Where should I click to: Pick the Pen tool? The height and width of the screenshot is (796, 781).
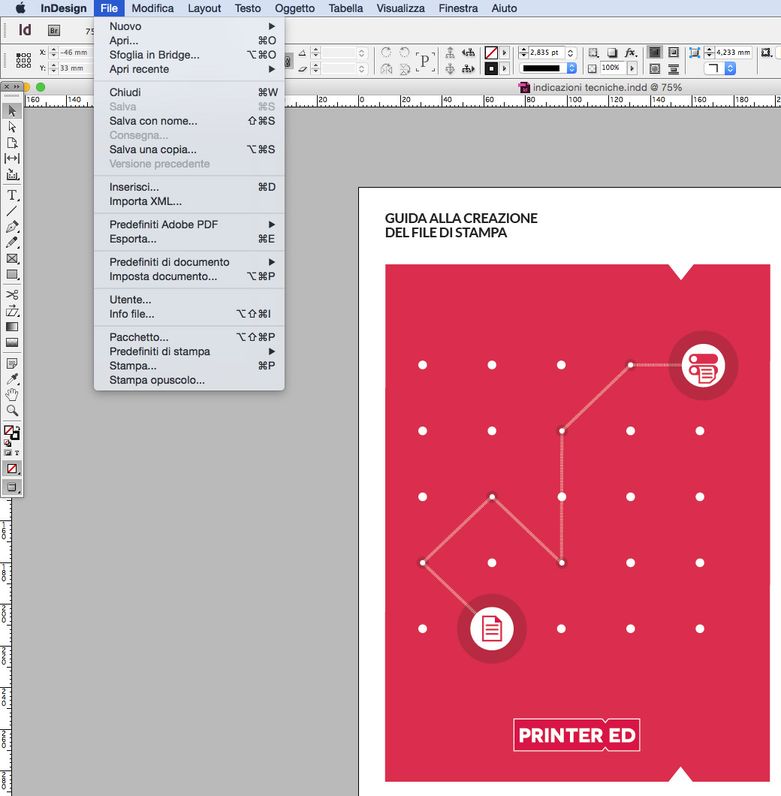tap(12, 227)
